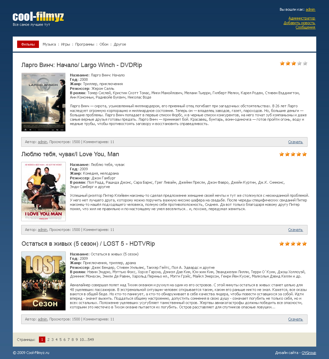Open the I Love You, Man poster
Screen dimensions: 329x359
click(x=43, y=191)
